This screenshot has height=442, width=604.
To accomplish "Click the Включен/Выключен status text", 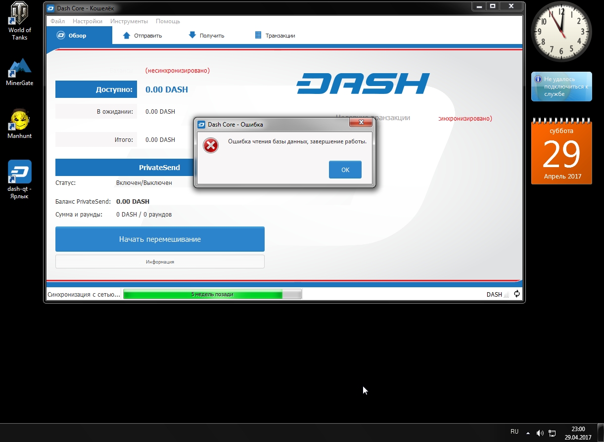I will click(144, 183).
